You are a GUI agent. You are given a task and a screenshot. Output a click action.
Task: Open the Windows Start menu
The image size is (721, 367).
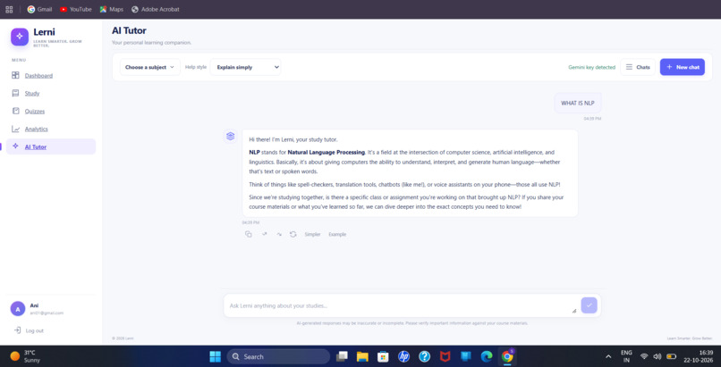click(x=216, y=356)
